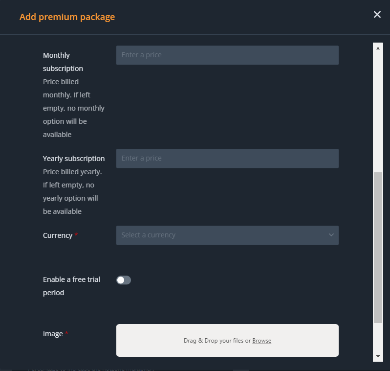Viewport: 390px width, 371px height.
Task: Enable the free trial period switch
Action: (x=124, y=280)
